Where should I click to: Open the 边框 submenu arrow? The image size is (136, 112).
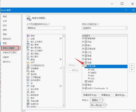(x=61, y=38)
